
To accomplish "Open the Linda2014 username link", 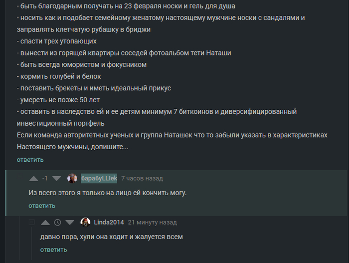I will pyautogui.click(x=109, y=222).
